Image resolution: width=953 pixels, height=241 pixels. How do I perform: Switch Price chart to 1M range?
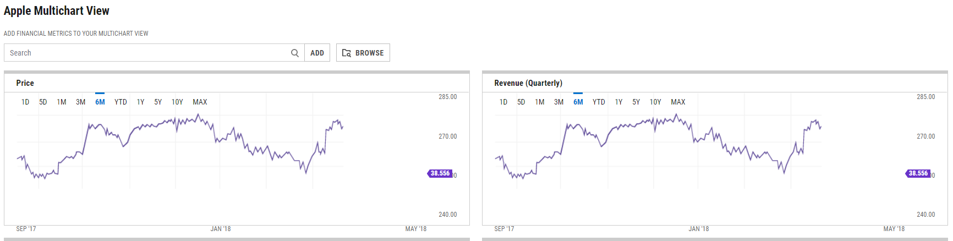[x=62, y=102]
